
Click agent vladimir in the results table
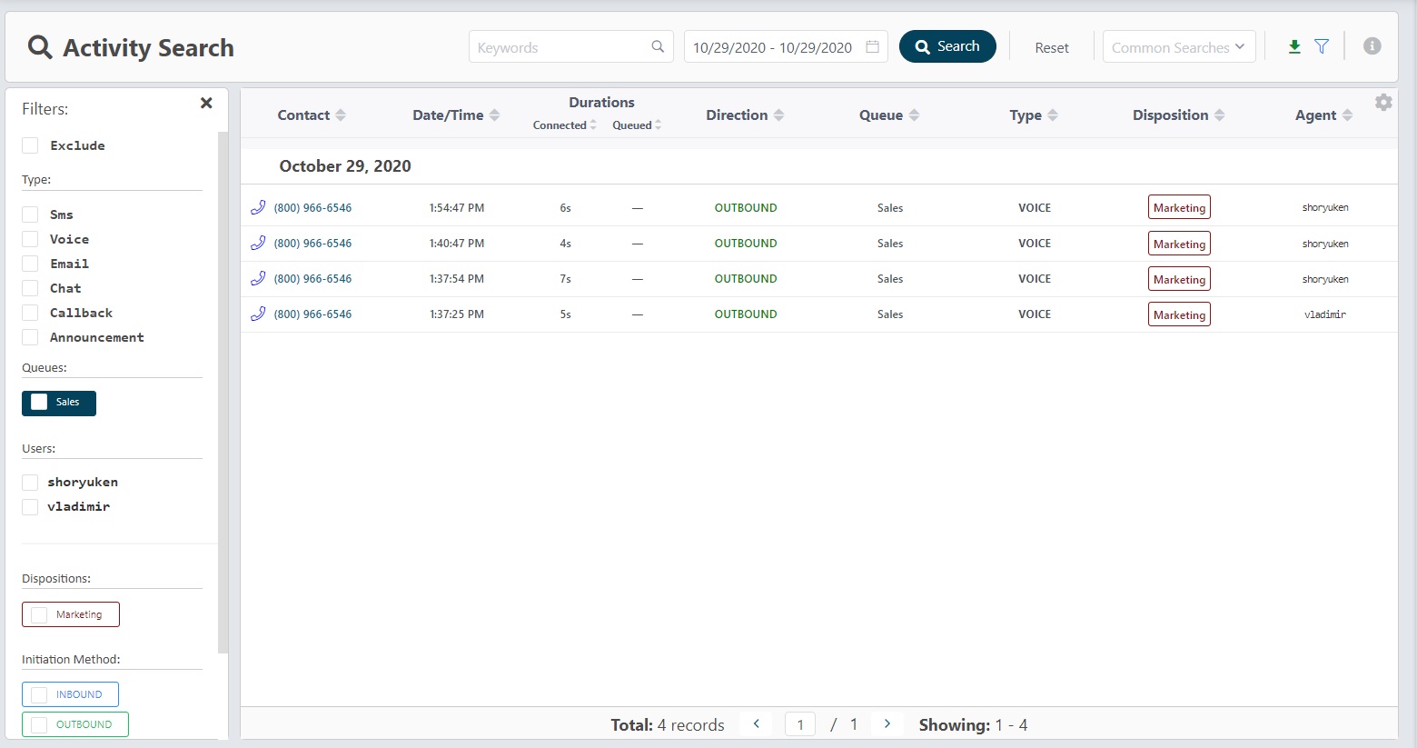pos(1325,314)
